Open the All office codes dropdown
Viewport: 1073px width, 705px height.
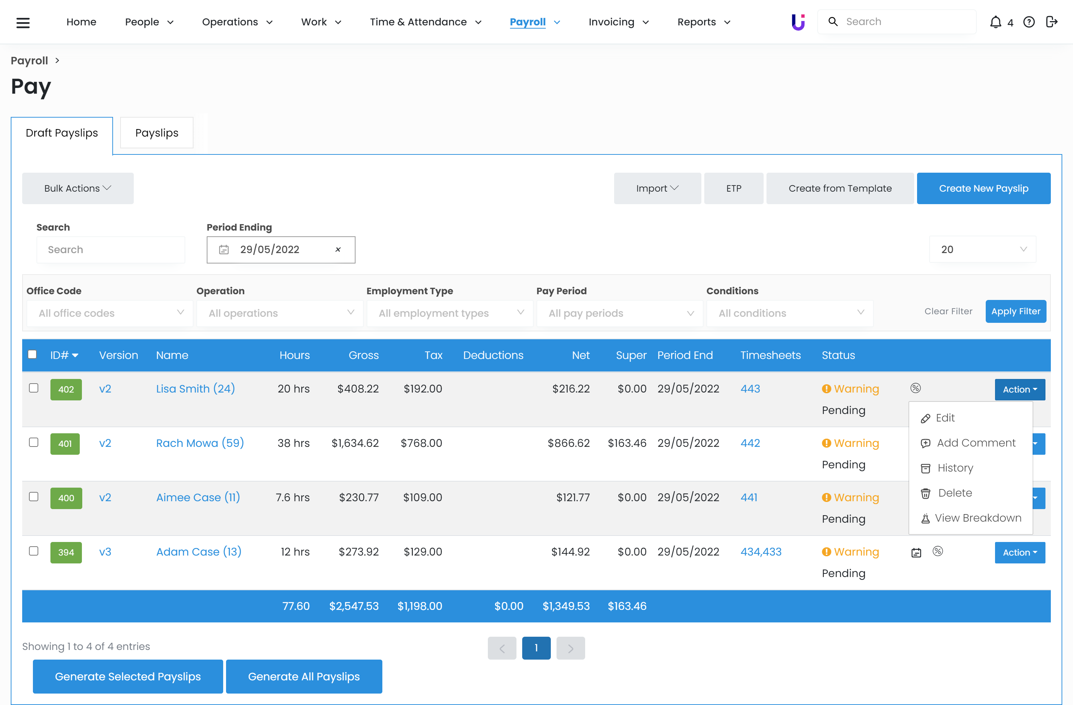[110, 313]
